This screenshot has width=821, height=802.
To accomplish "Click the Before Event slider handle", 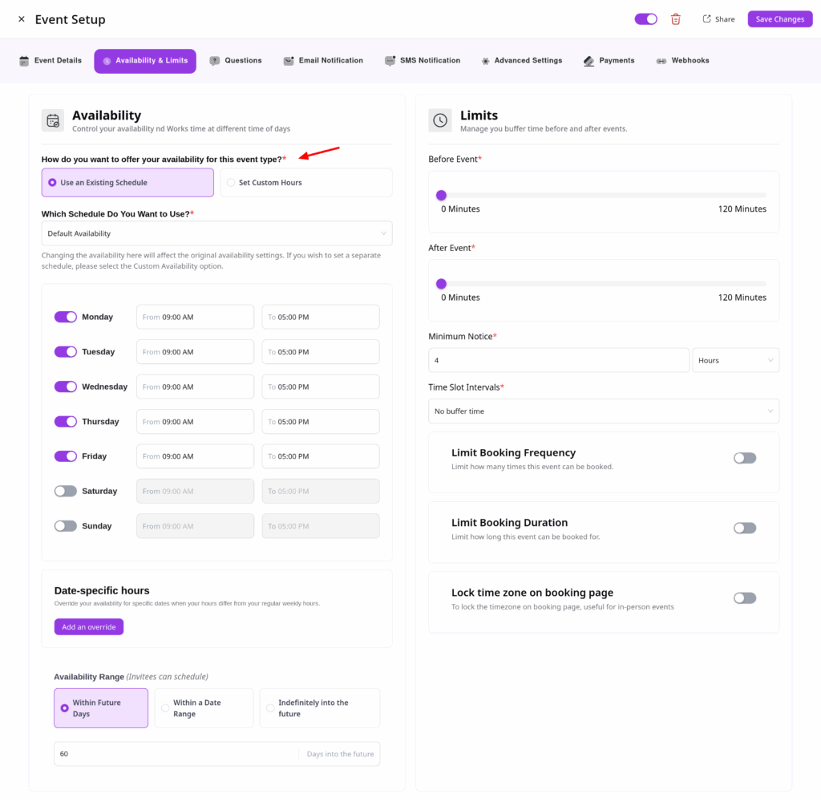I will click(x=441, y=195).
